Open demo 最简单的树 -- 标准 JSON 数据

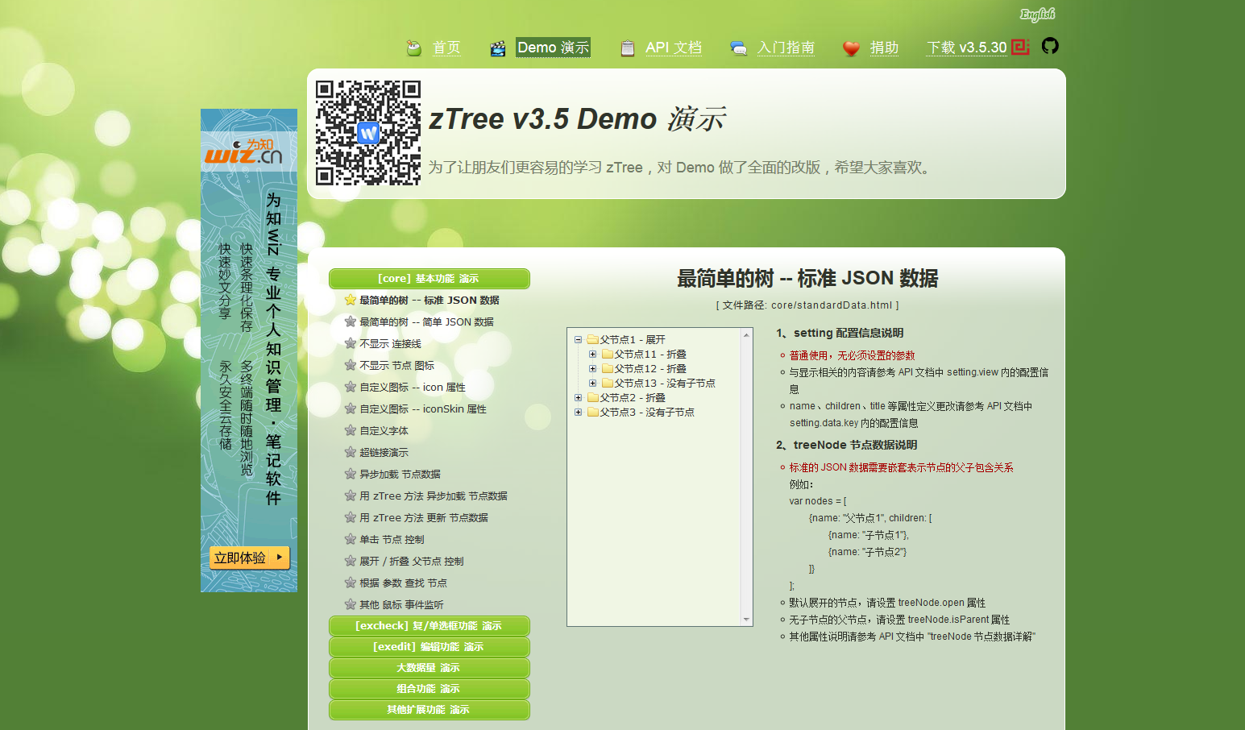click(430, 301)
